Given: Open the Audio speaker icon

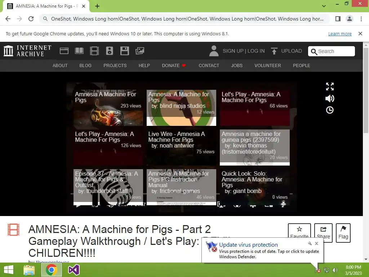Looking at the screenshot, I should point(110,51).
